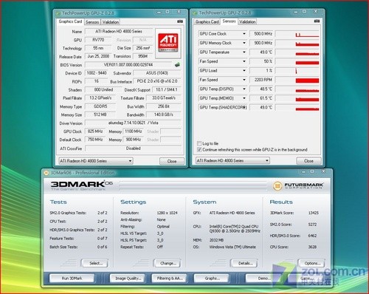The width and height of the screenshot is (369, 294).
Task: Toggle Continue refreshing while GPU-Z in background checkbox
Action: point(199,150)
